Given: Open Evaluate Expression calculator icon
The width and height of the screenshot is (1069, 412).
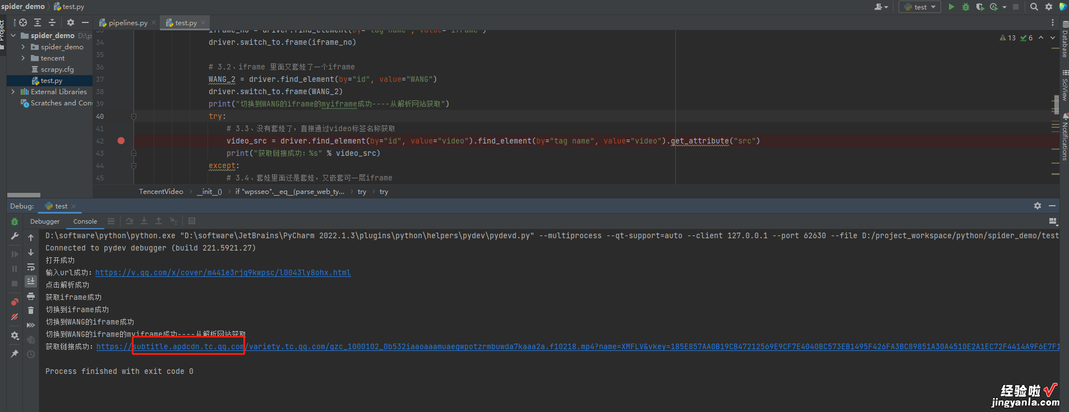Looking at the screenshot, I should point(192,221).
